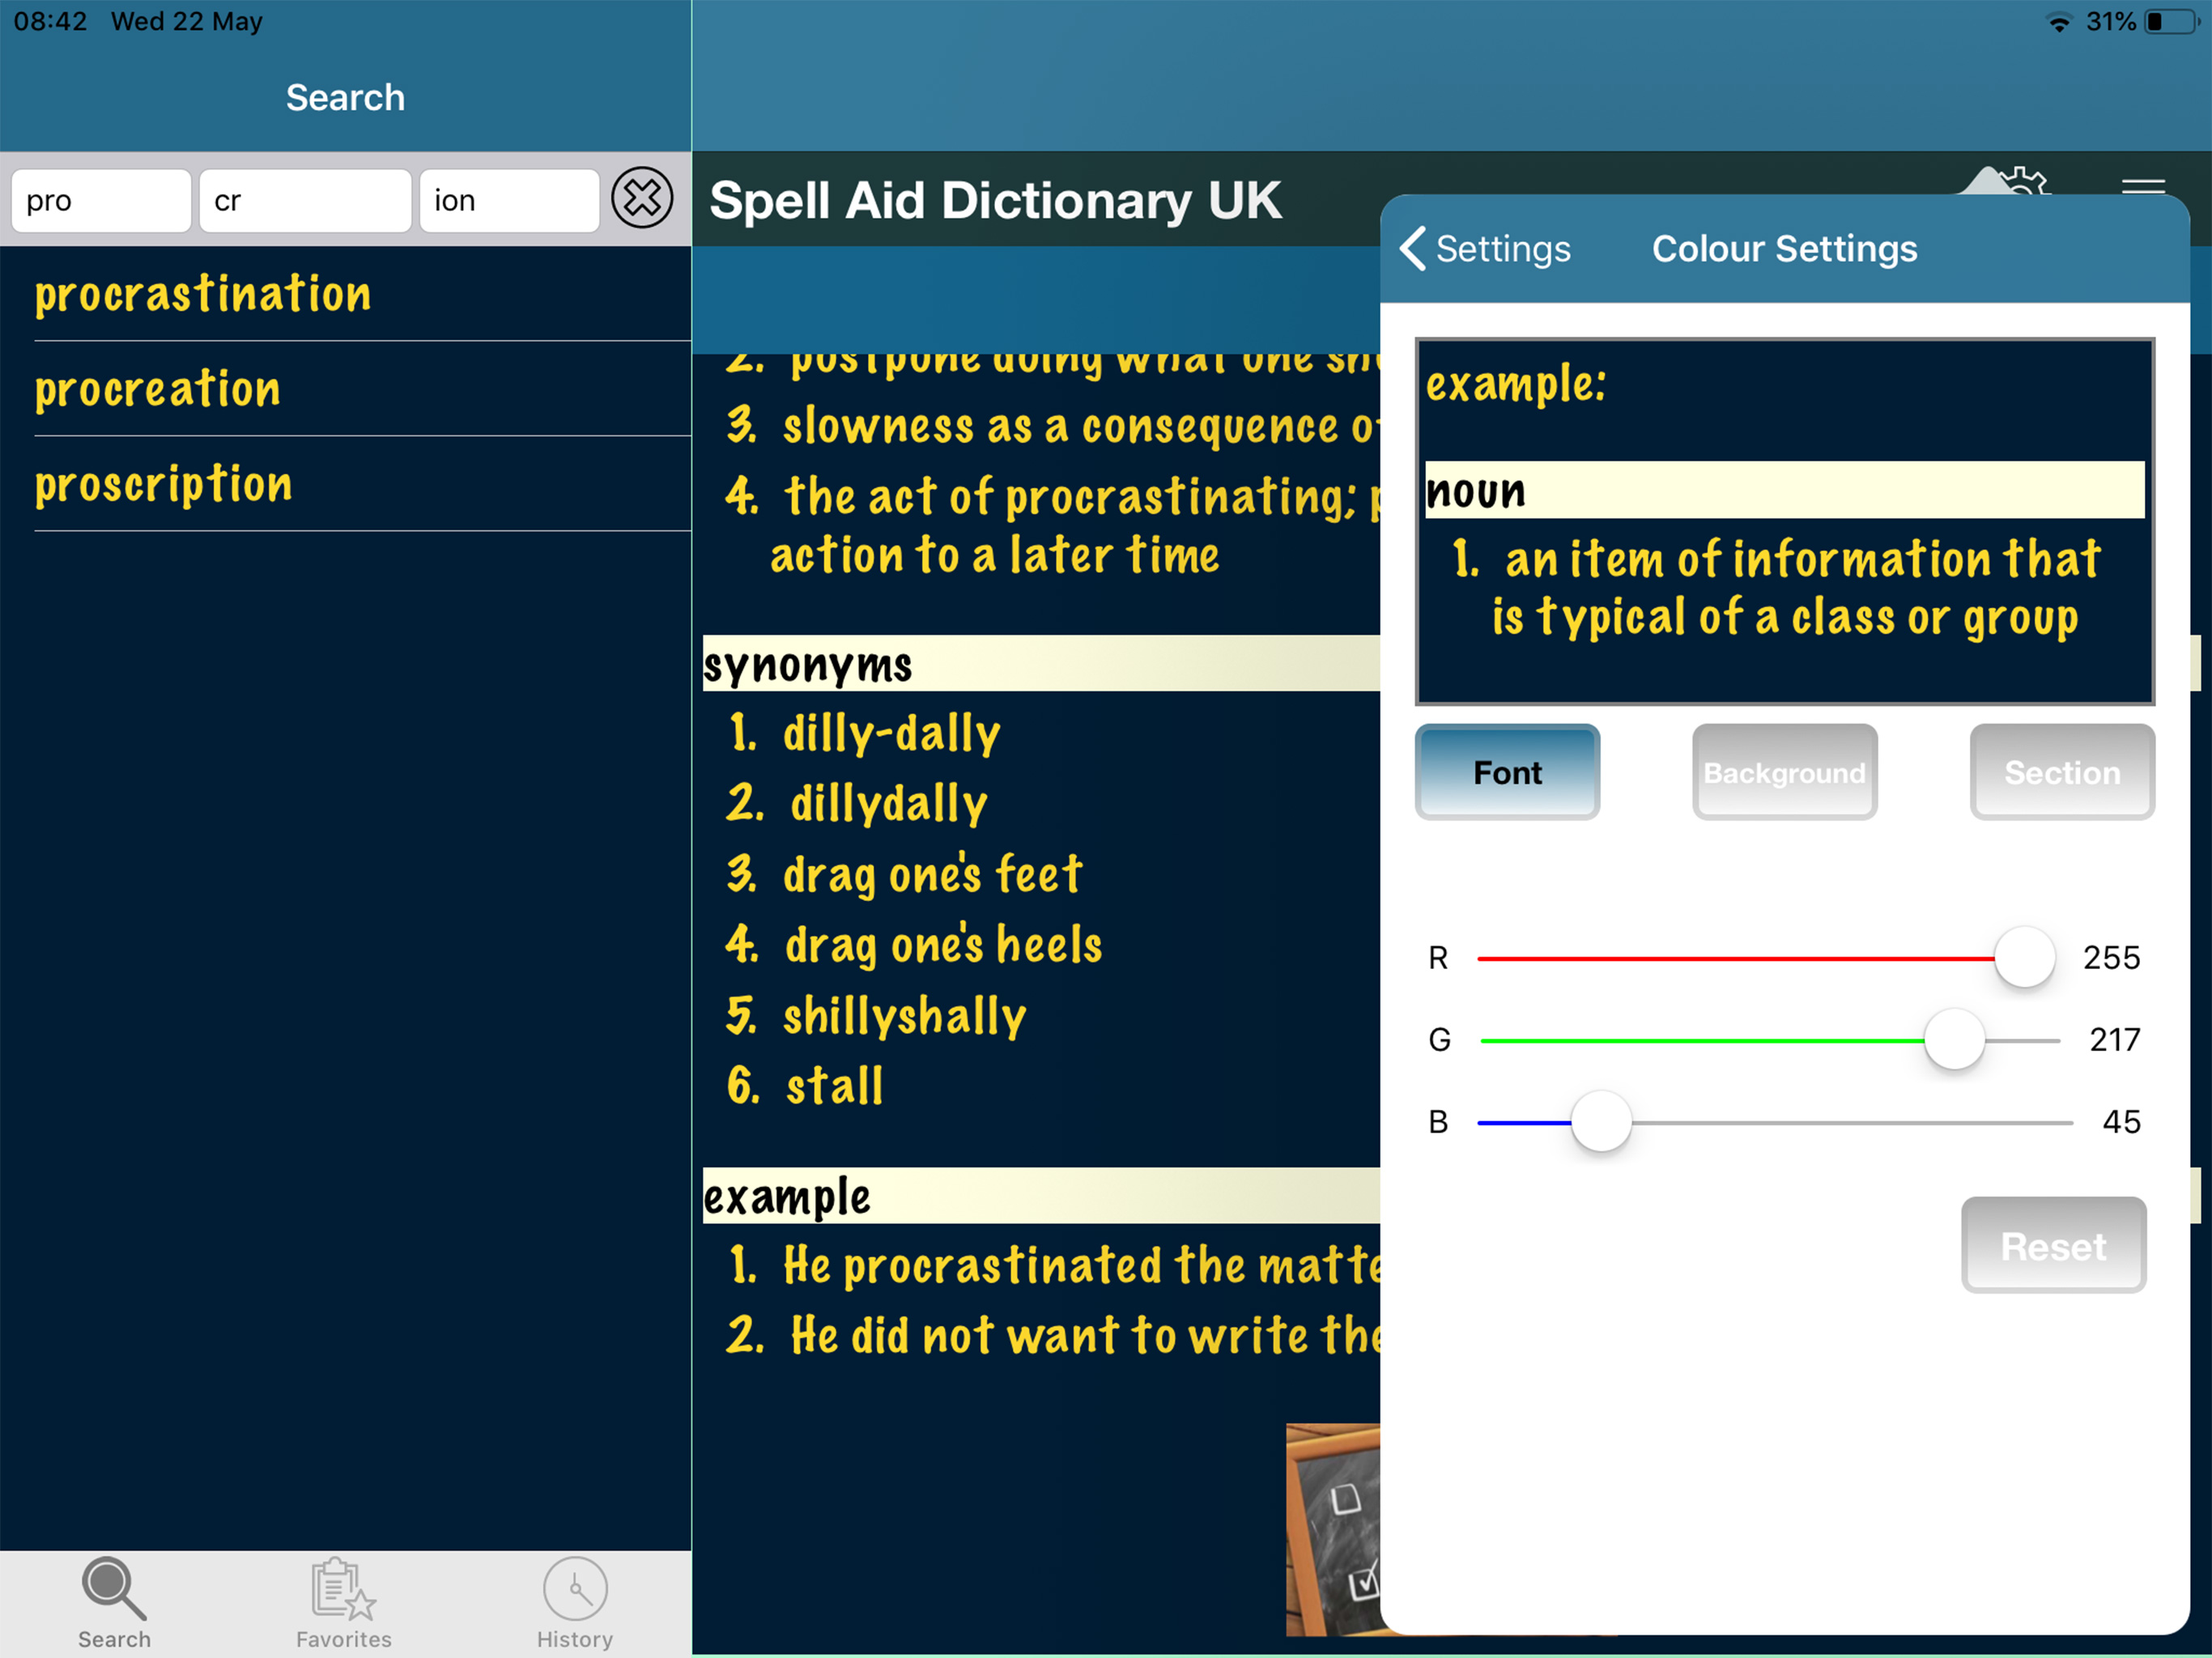Tap the noun header in preview

[x=1784, y=490]
